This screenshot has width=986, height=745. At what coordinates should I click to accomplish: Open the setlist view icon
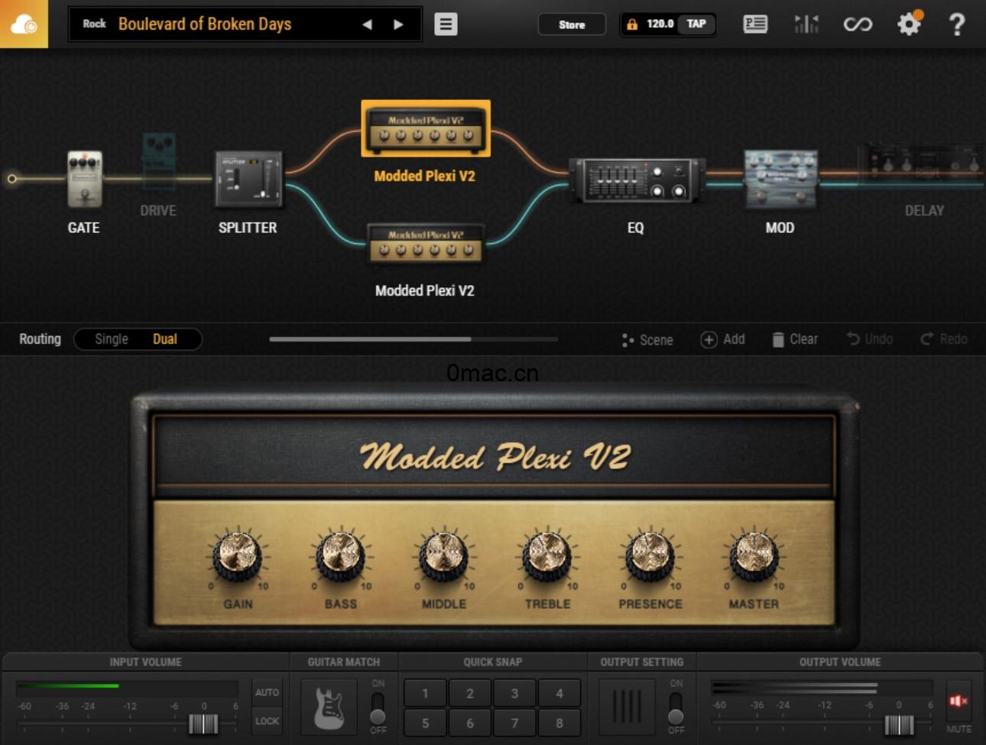point(755,24)
